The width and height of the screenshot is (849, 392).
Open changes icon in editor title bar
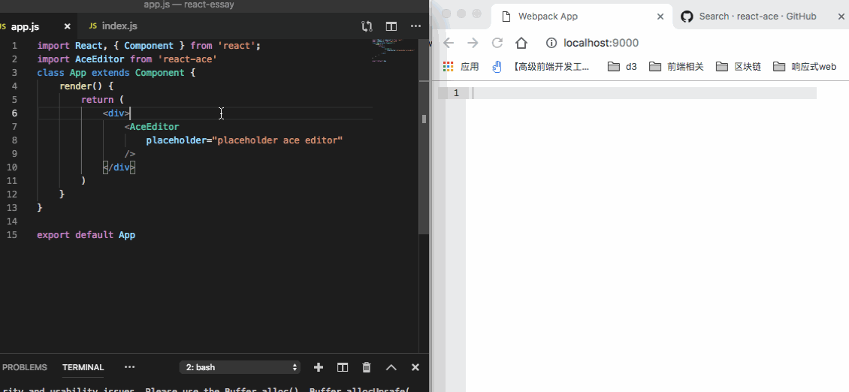point(367,26)
